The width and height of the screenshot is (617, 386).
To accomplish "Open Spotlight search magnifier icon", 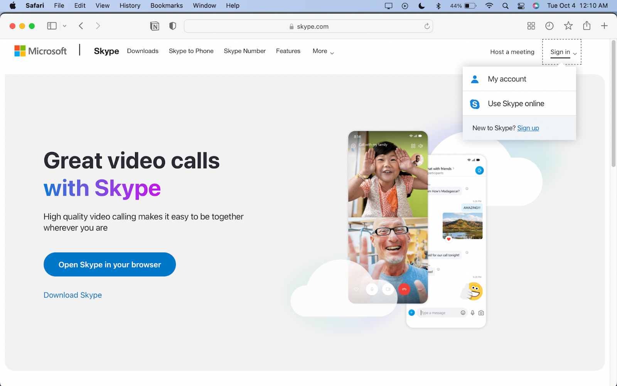I will pyautogui.click(x=506, y=6).
